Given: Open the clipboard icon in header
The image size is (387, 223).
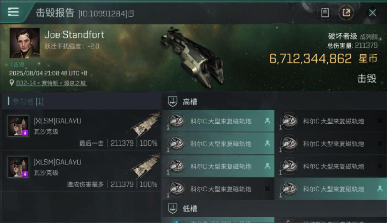Looking at the screenshot, I should 325,13.
